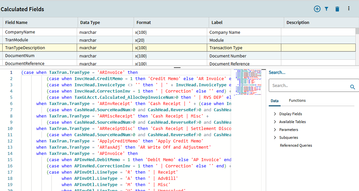This screenshot has height=191, width=359.
Task: Expand the Subqueries tree node
Action: coord(275,138)
